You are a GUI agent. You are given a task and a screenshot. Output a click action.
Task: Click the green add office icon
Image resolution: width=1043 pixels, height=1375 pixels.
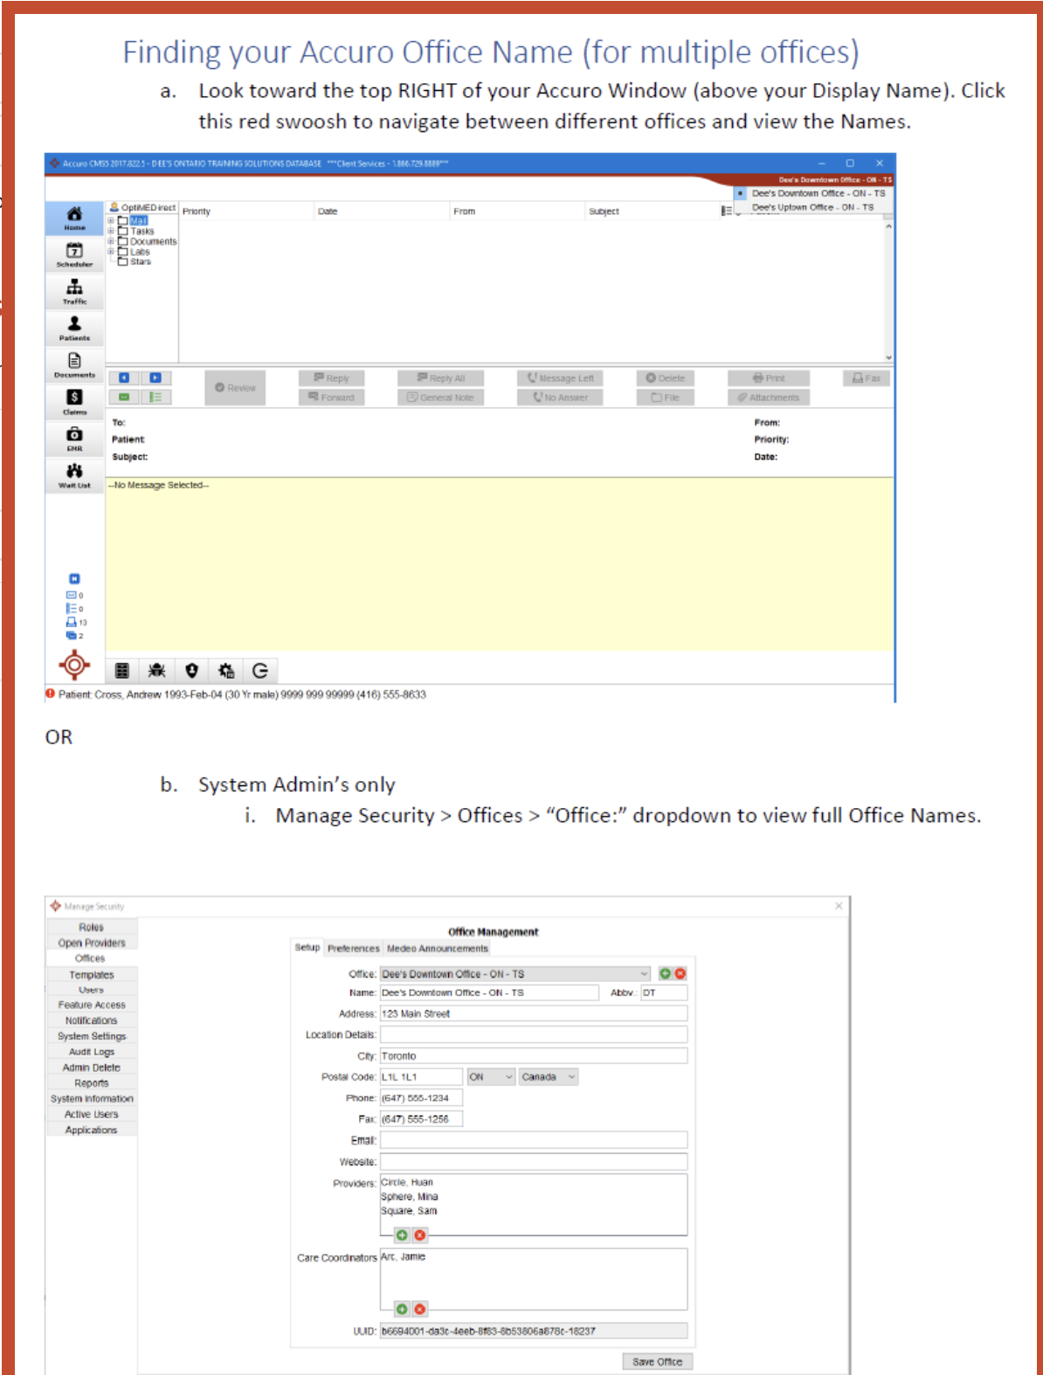pos(665,974)
